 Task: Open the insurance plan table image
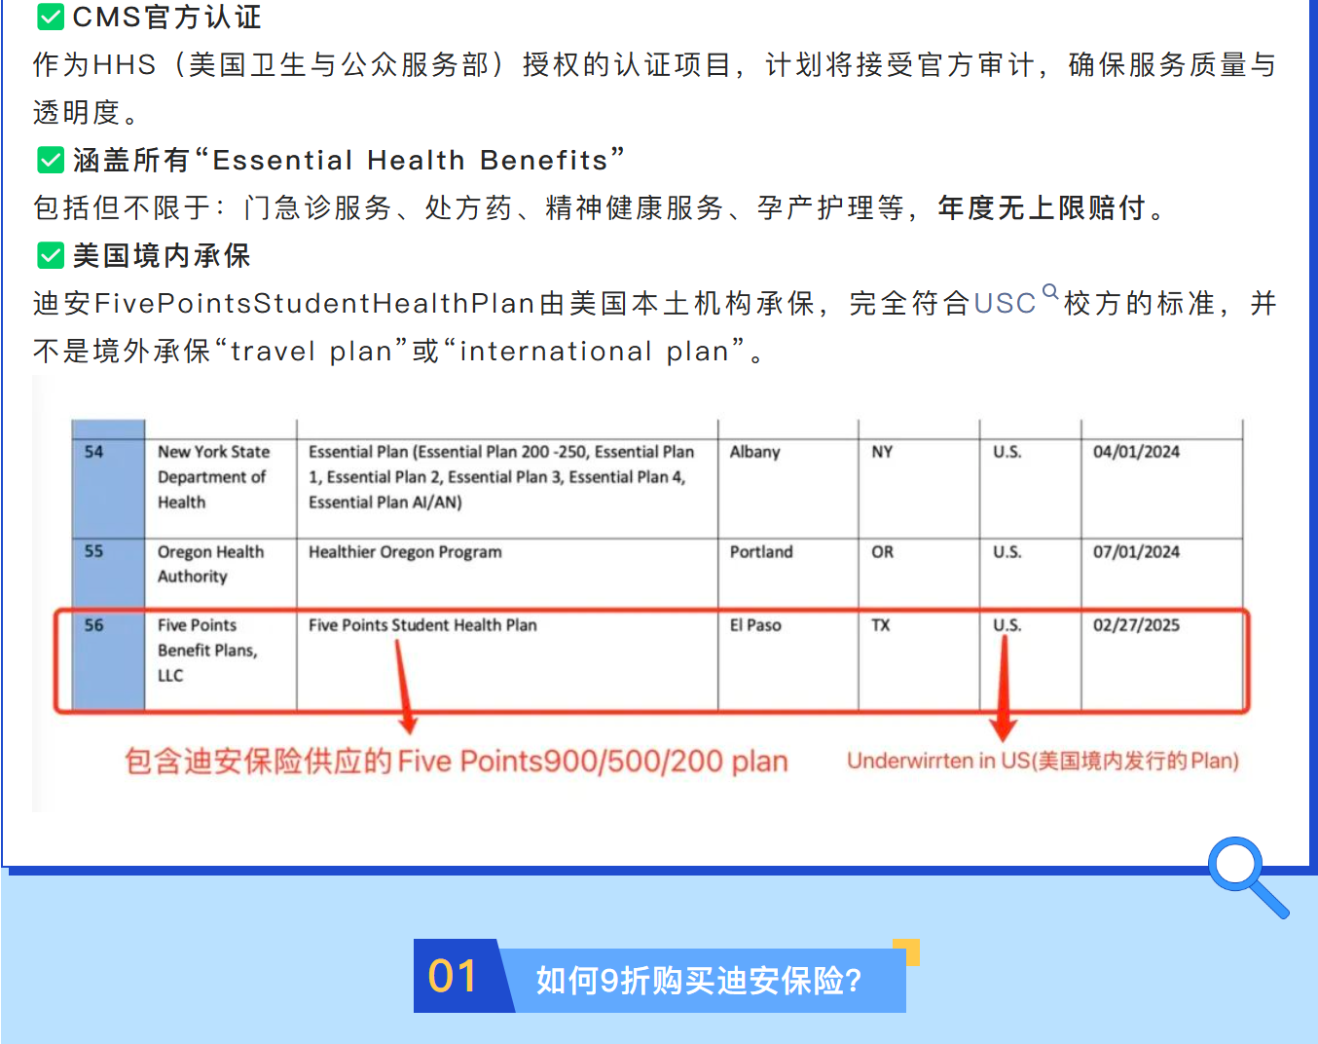(x=653, y=594)
